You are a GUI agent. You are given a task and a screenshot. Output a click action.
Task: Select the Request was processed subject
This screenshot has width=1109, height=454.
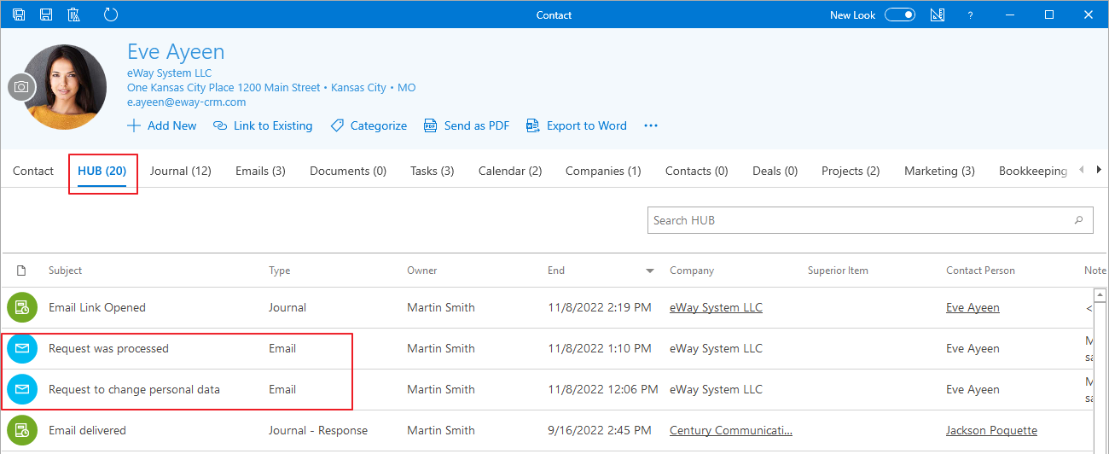(108, 348)
